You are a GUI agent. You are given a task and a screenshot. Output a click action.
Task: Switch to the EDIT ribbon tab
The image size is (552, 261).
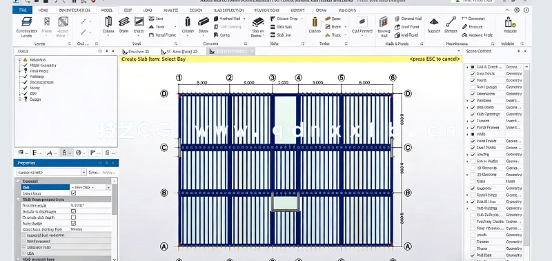[128, 10]
